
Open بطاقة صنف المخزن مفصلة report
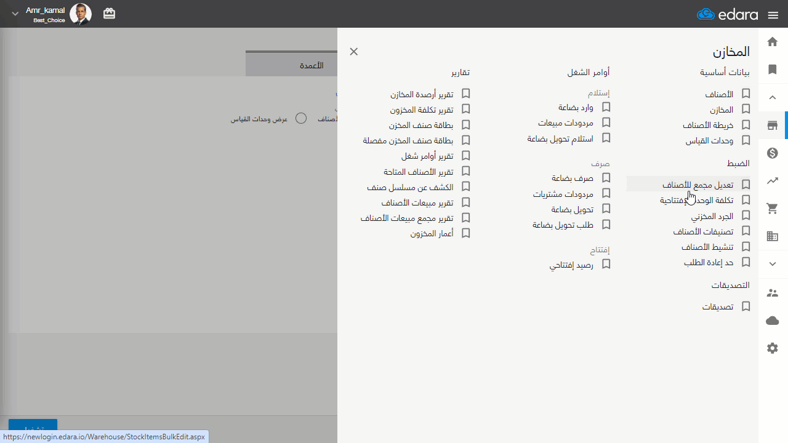click(408, 141)
